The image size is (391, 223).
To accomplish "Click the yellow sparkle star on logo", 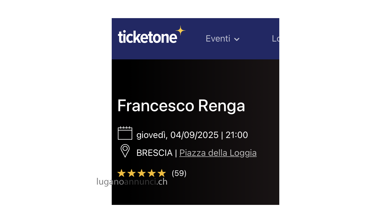I will [180, 30].
